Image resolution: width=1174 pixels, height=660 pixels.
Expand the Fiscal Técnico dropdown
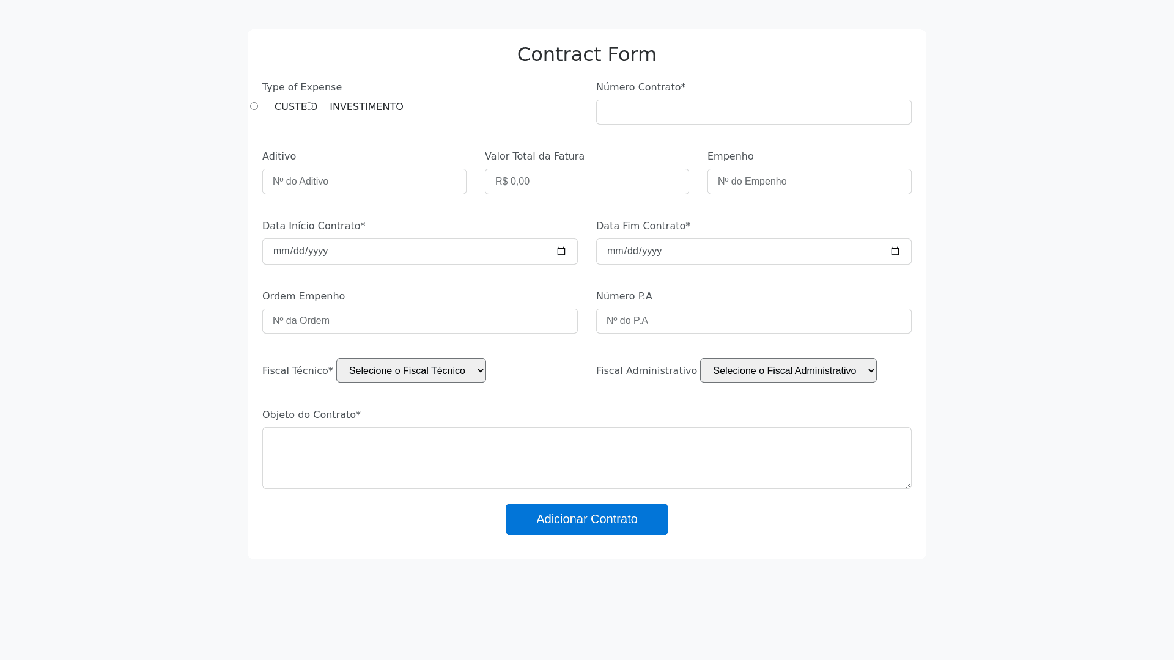tap(411, 370)
